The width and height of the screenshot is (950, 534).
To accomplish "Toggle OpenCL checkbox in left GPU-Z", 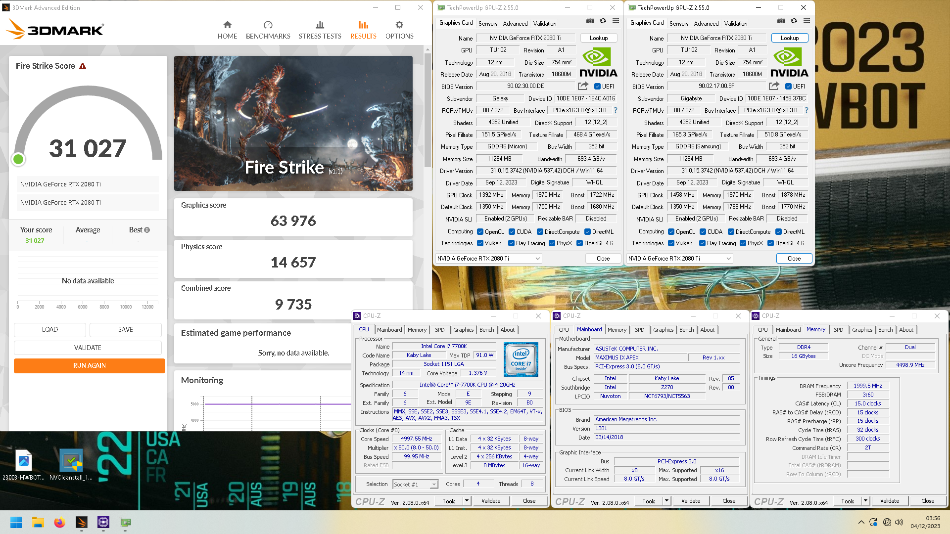I will [x=480, y=232].
